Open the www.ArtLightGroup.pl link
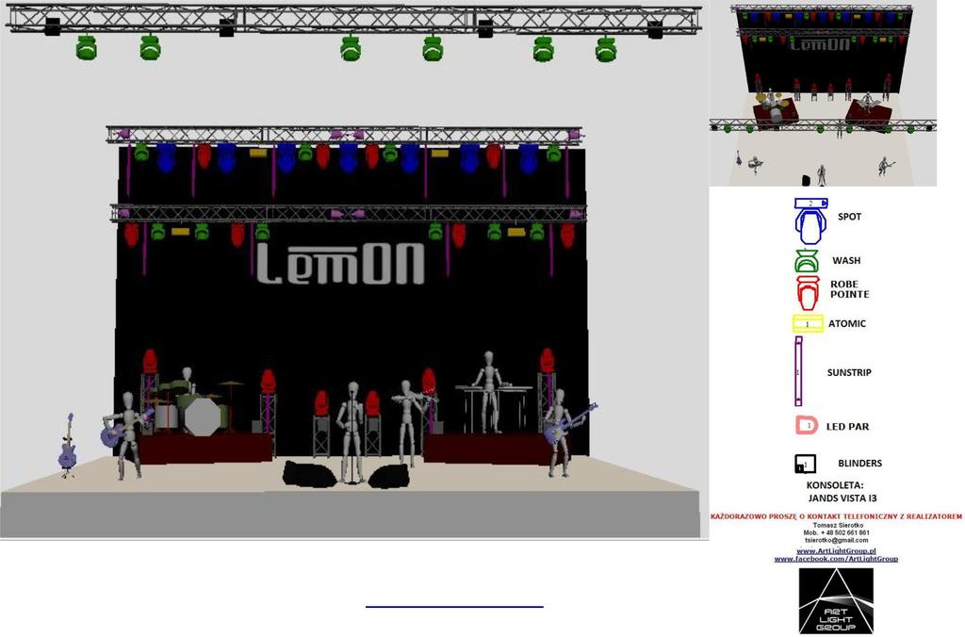This screenshot has height=637, width=965. tap(836, 551)
